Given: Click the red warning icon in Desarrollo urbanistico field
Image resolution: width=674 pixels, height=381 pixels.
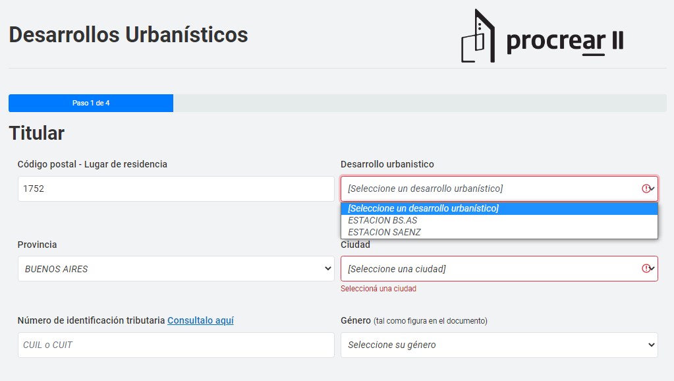Looking at the screenshot, I should point(646,189).
